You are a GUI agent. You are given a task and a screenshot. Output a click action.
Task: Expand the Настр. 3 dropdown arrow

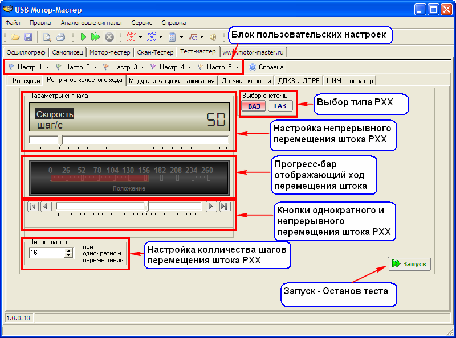coord(142,67)
